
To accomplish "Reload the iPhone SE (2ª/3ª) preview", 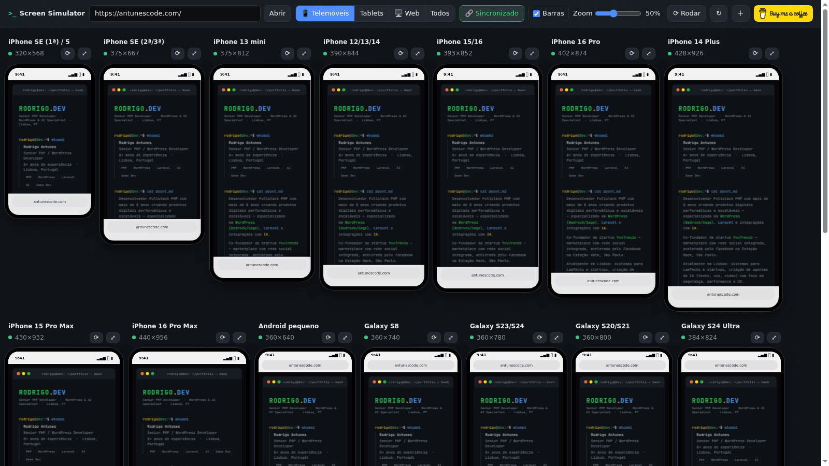I will point(178,53).
